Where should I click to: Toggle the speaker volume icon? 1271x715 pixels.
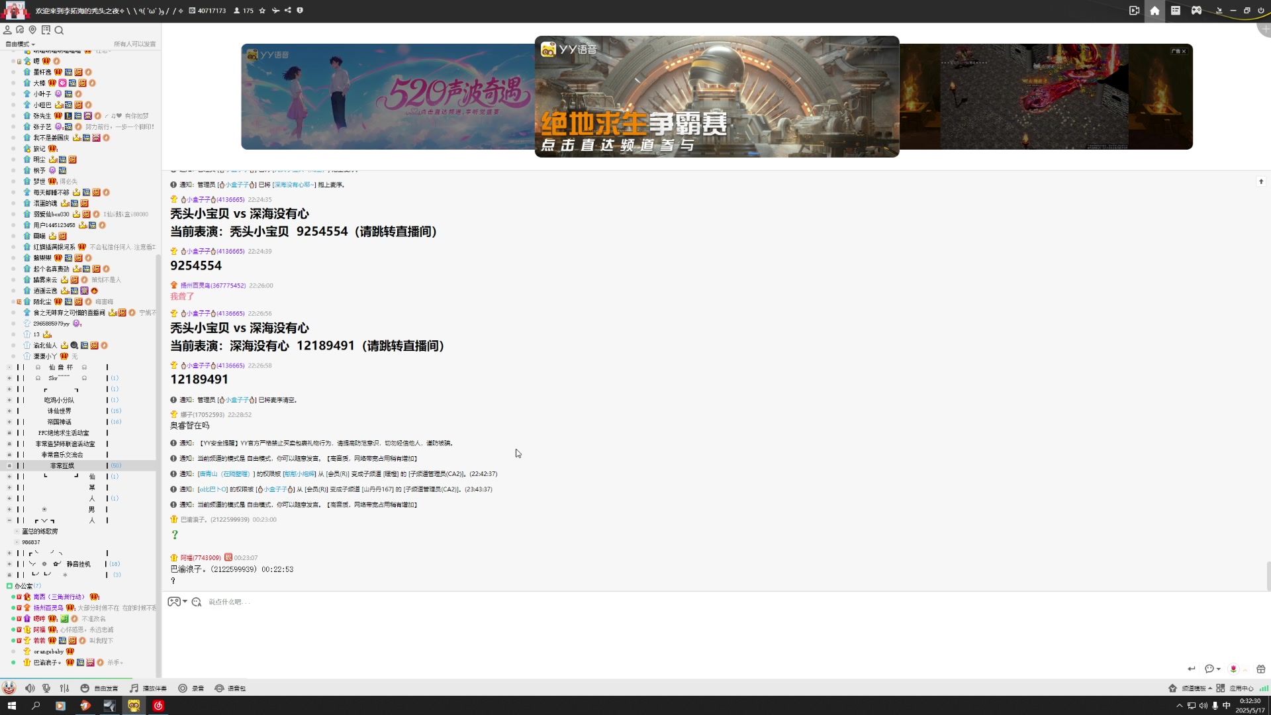pyautogui.click(x=30, y=689)
